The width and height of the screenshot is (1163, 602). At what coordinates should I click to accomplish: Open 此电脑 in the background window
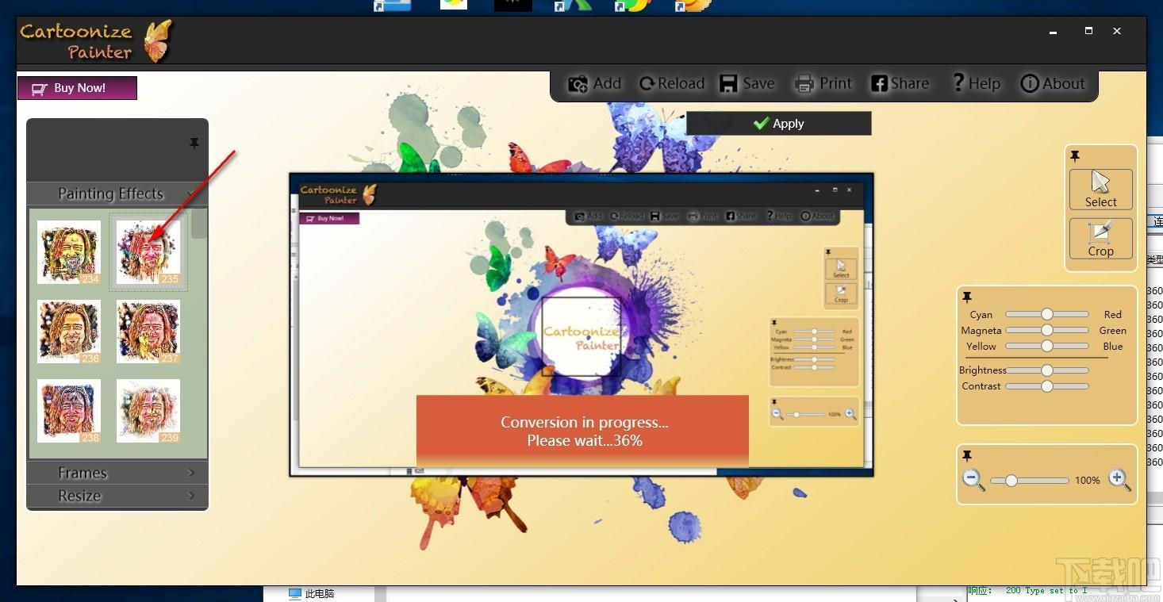(311, 593)
